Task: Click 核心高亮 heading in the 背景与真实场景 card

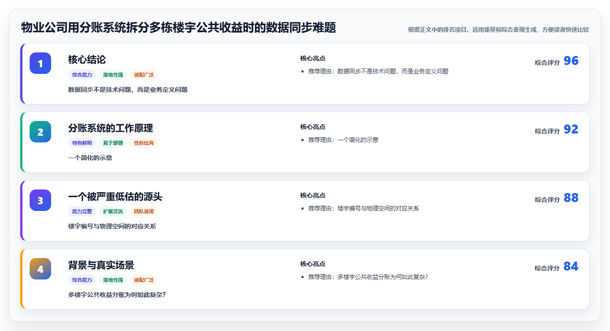Action: (x=313, y=264)
